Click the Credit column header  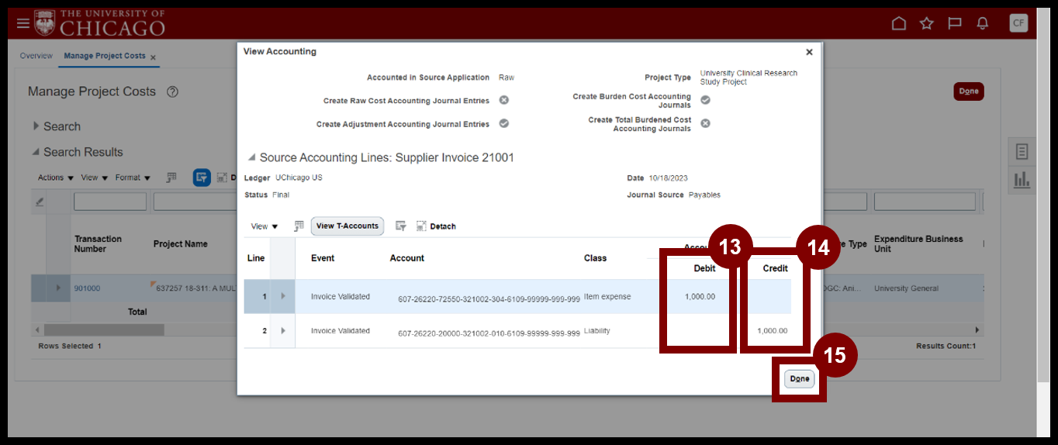pyautogui.click(x=776, y=268)
